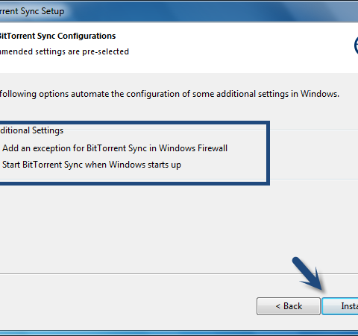Go to previous step with Back button
This screenshot has width=358, height=336.
coord(289,306)
